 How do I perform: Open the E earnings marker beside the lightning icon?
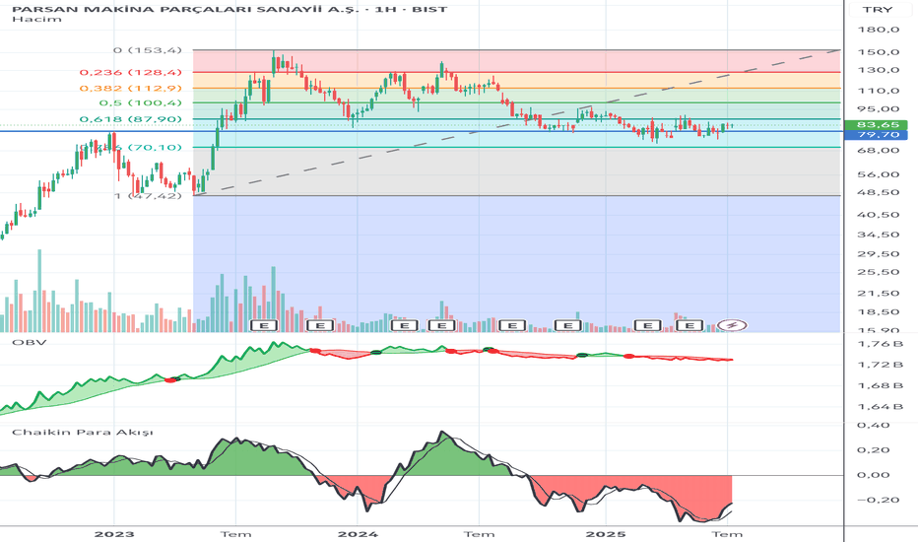689,325
